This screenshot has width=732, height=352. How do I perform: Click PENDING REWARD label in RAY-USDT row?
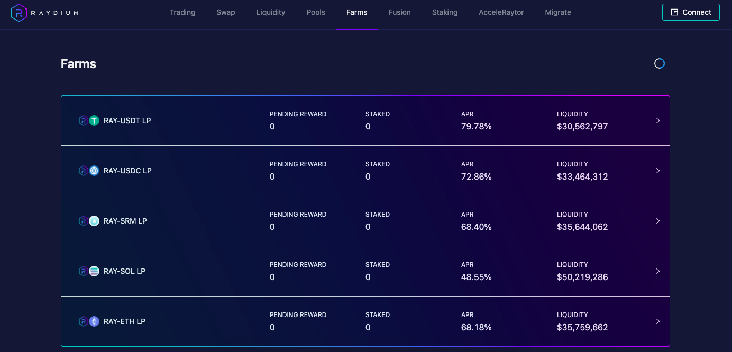(298, 114)
